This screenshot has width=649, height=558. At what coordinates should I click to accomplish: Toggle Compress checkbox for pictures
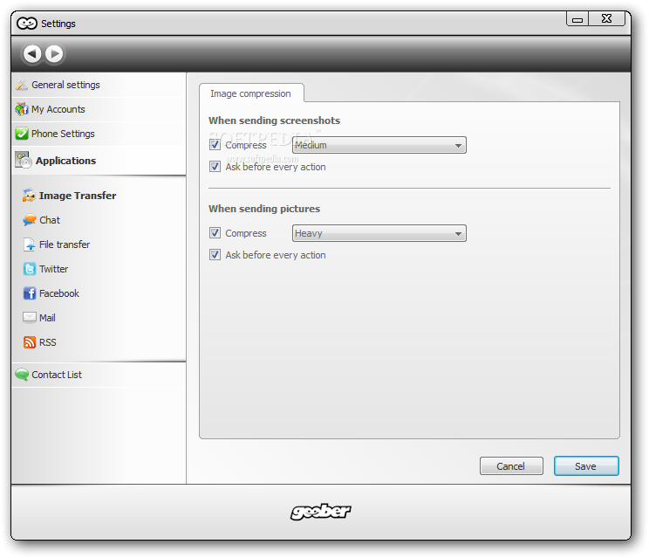[215, 233]
